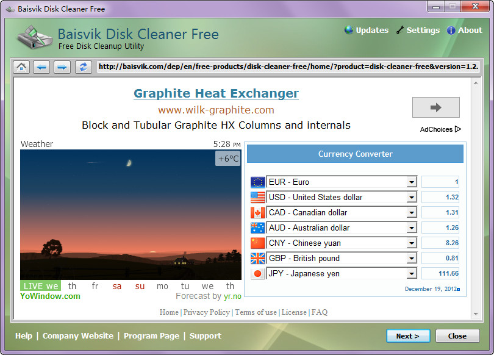
Task: Click the title bar app icon
Action: 10,9
